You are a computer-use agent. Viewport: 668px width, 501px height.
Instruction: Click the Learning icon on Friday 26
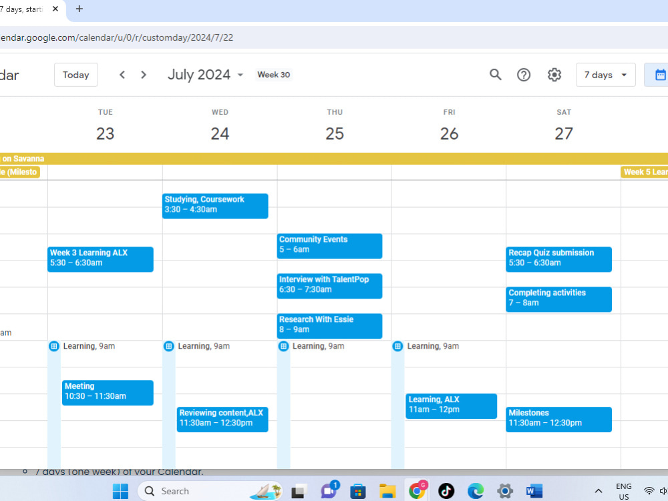[x=397, y=346]
